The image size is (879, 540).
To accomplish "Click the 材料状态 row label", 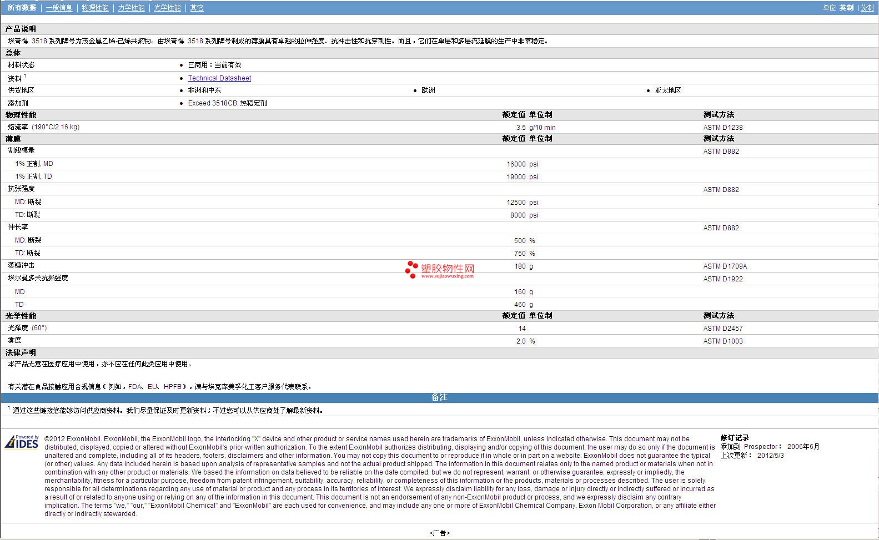I will [x=21, y=65].
